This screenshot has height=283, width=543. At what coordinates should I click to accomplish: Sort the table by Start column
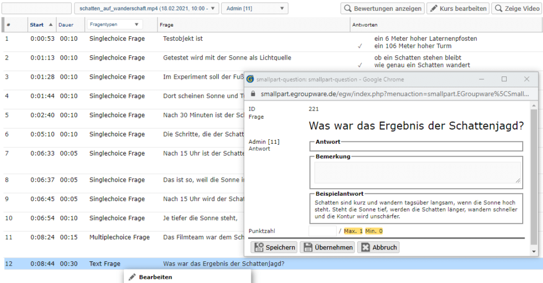[x=37, y=25]
